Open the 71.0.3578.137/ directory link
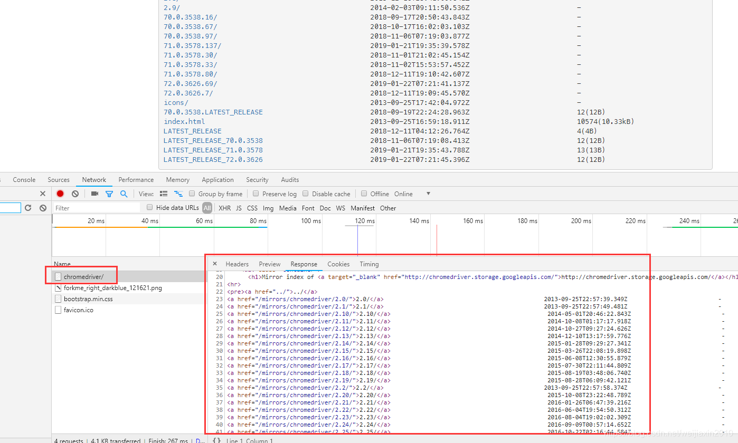 click(x=192, y=45)
